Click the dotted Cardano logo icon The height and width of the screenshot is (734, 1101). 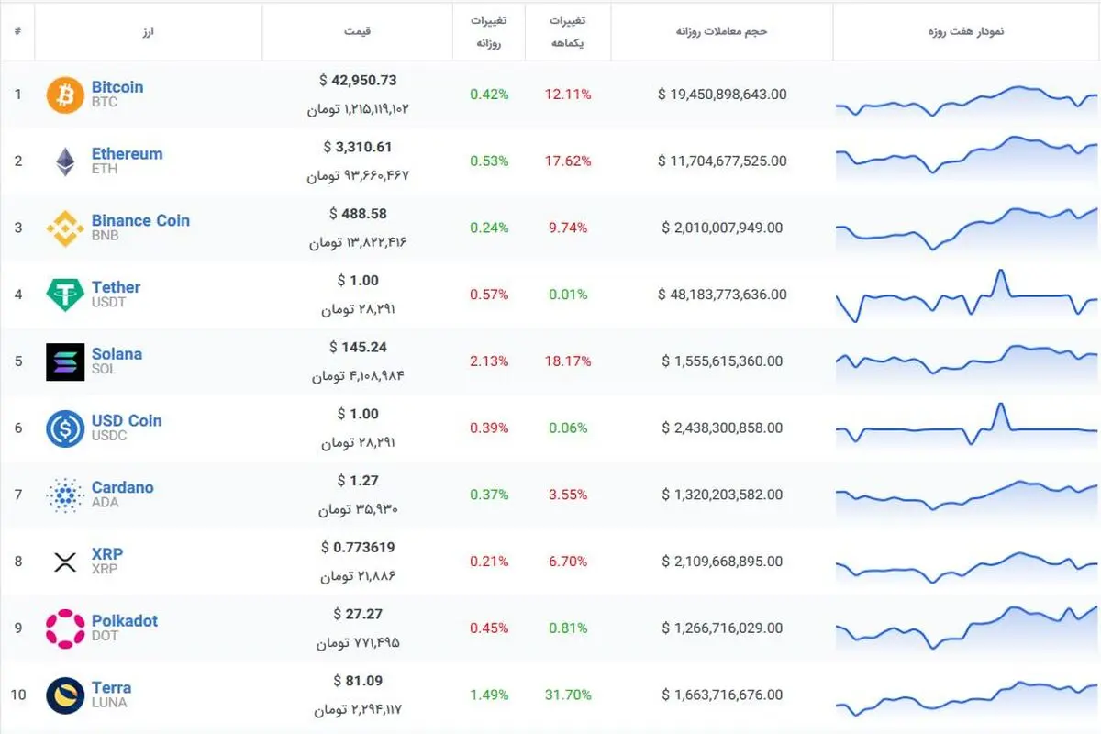click(65, 495)
